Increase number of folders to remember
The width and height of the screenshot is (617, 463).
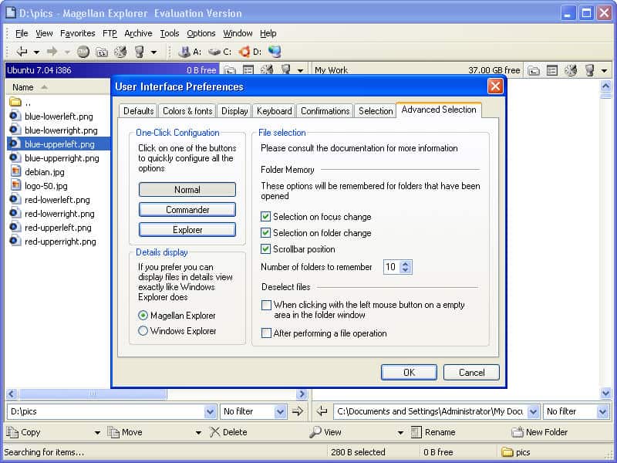[x=406, y=264]
